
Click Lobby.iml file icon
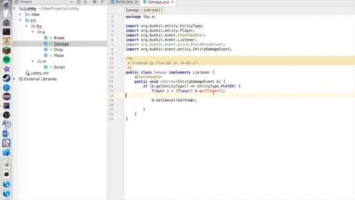pos(27,73)
